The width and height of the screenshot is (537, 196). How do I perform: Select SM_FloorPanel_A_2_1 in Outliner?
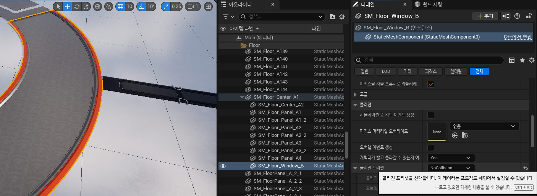pos(281,174)
